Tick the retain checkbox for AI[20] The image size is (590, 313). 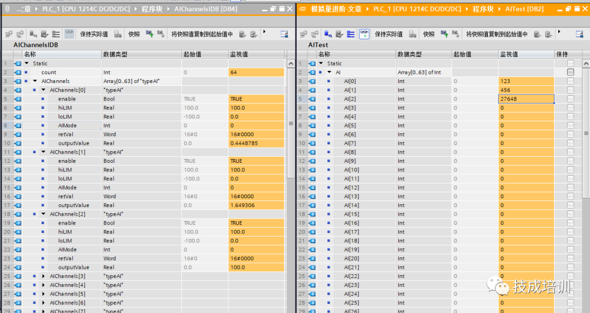pyautogui.click(x=570, y=258)
